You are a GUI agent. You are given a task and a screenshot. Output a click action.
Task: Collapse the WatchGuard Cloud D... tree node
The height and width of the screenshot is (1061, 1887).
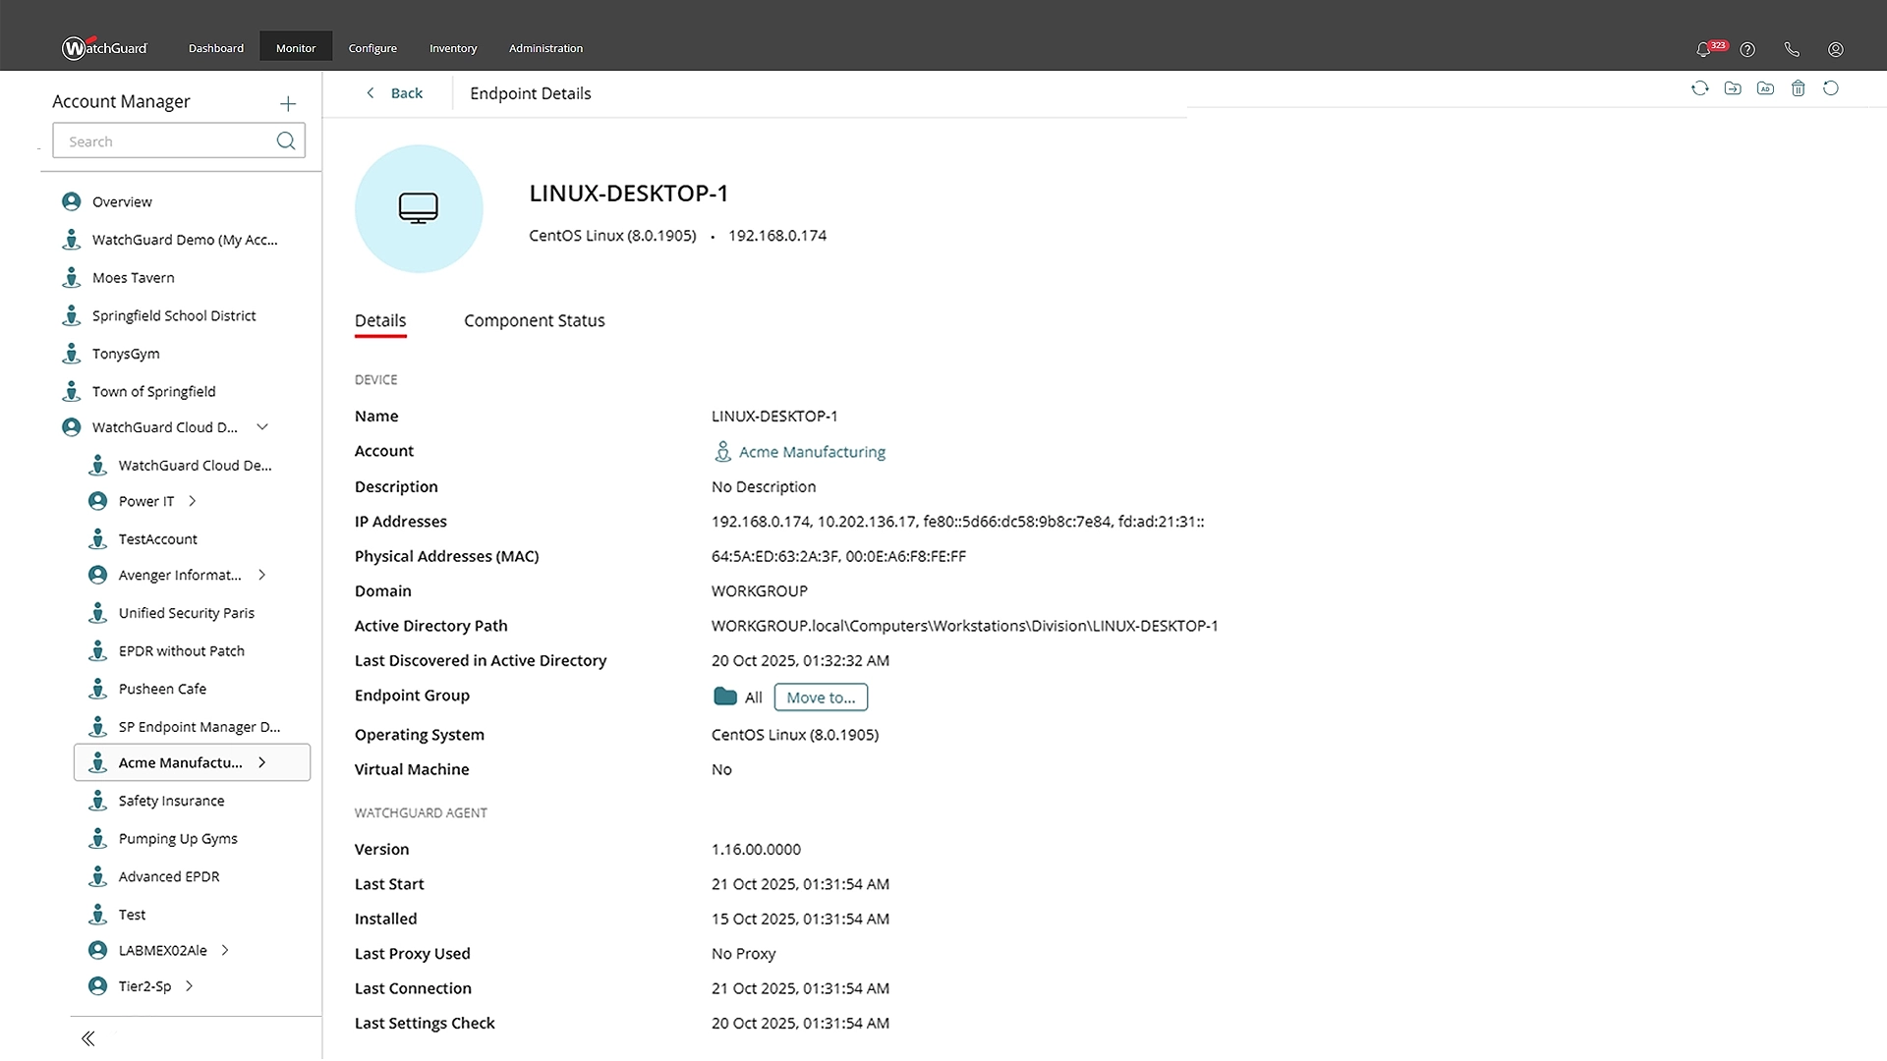pyautogui.click(x=262, y=427)
